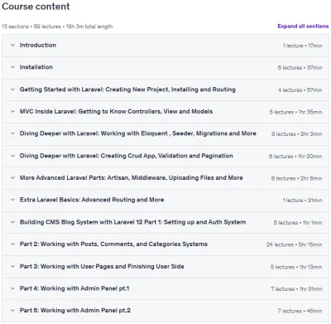Open the Eloquent, Seeder, Migrations section
This screenshot has width=331, height=324.
165,134
